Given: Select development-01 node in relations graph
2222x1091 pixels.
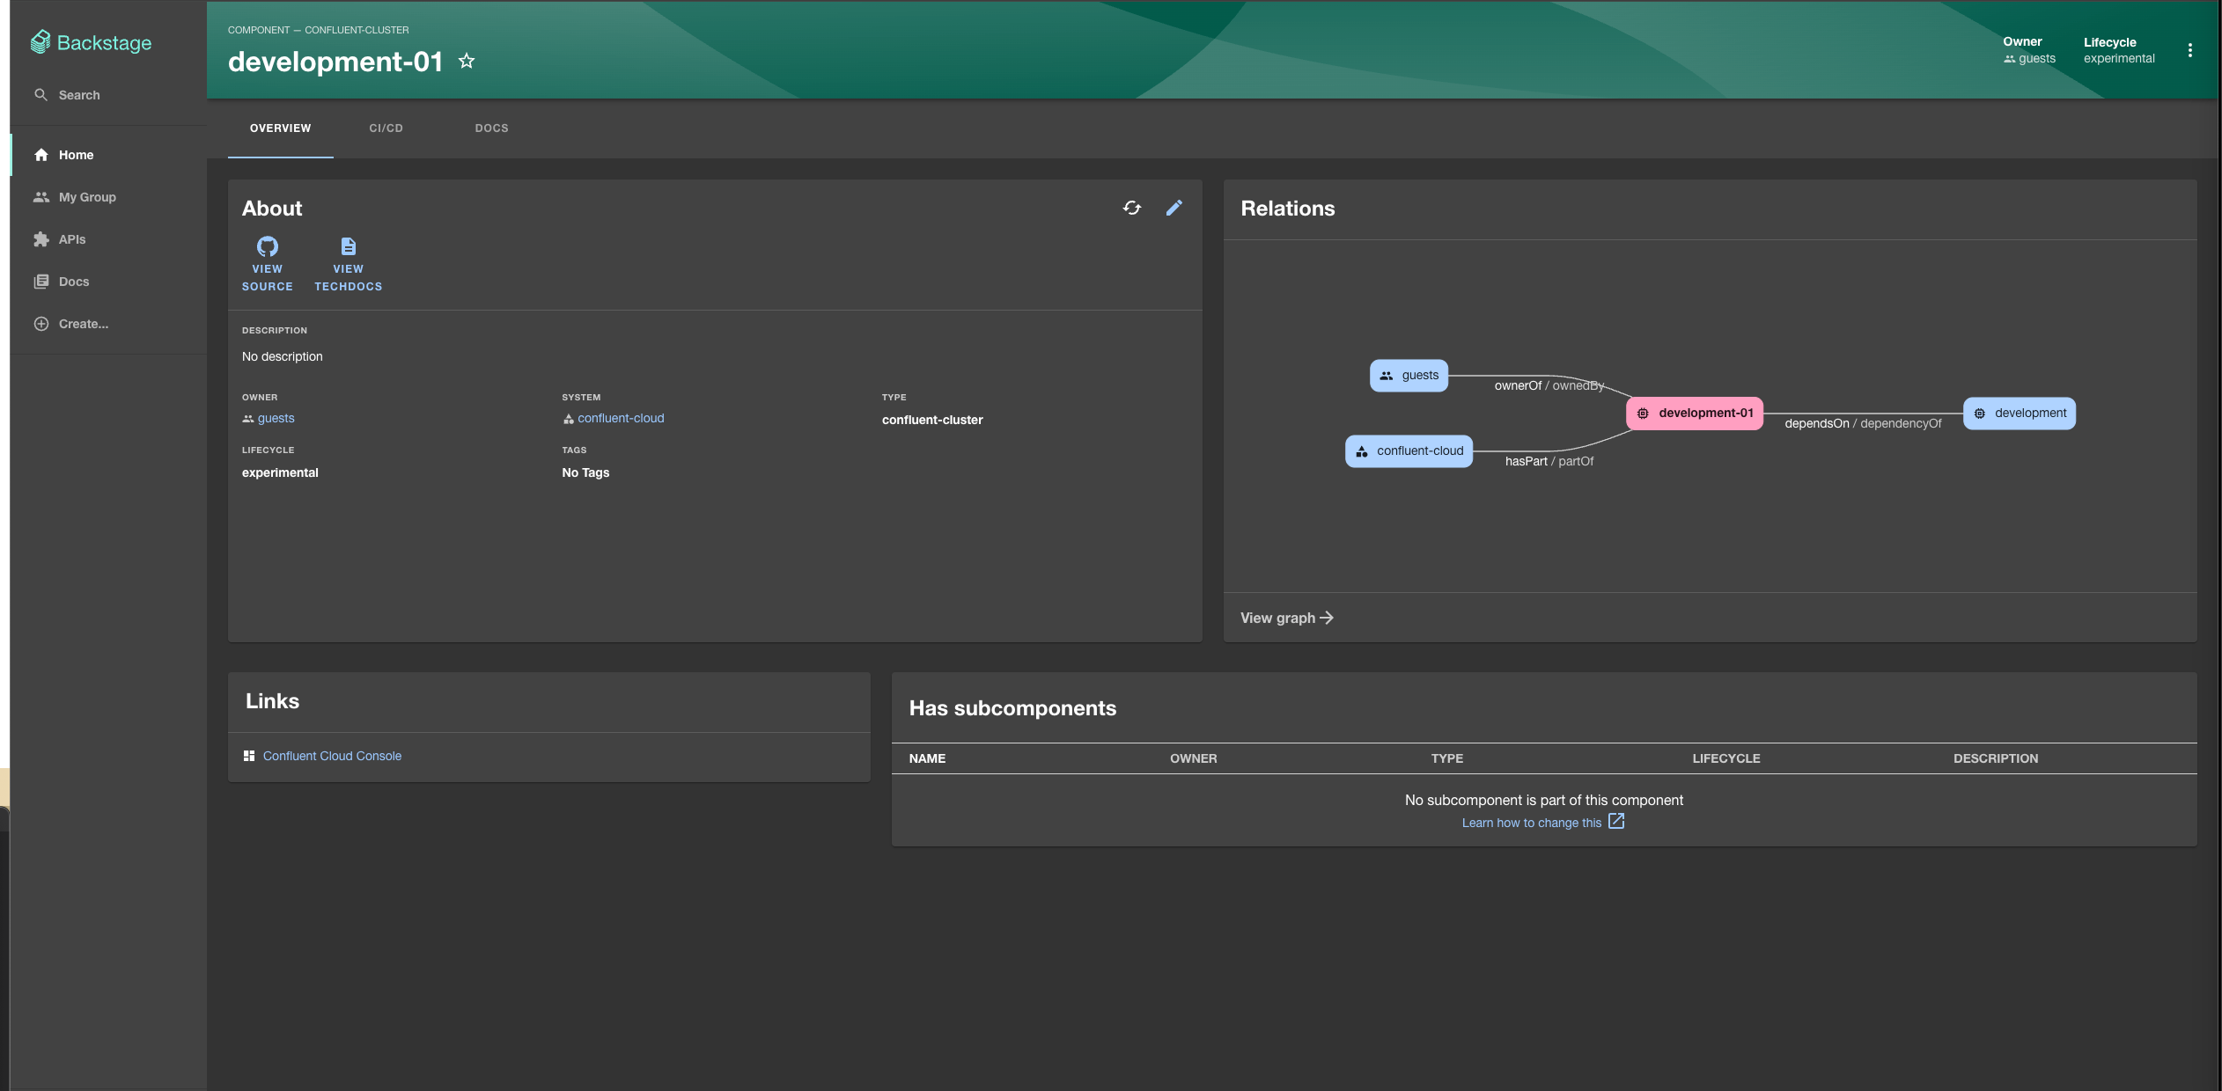Looking at the screenshot, I should coord(1695,414).
